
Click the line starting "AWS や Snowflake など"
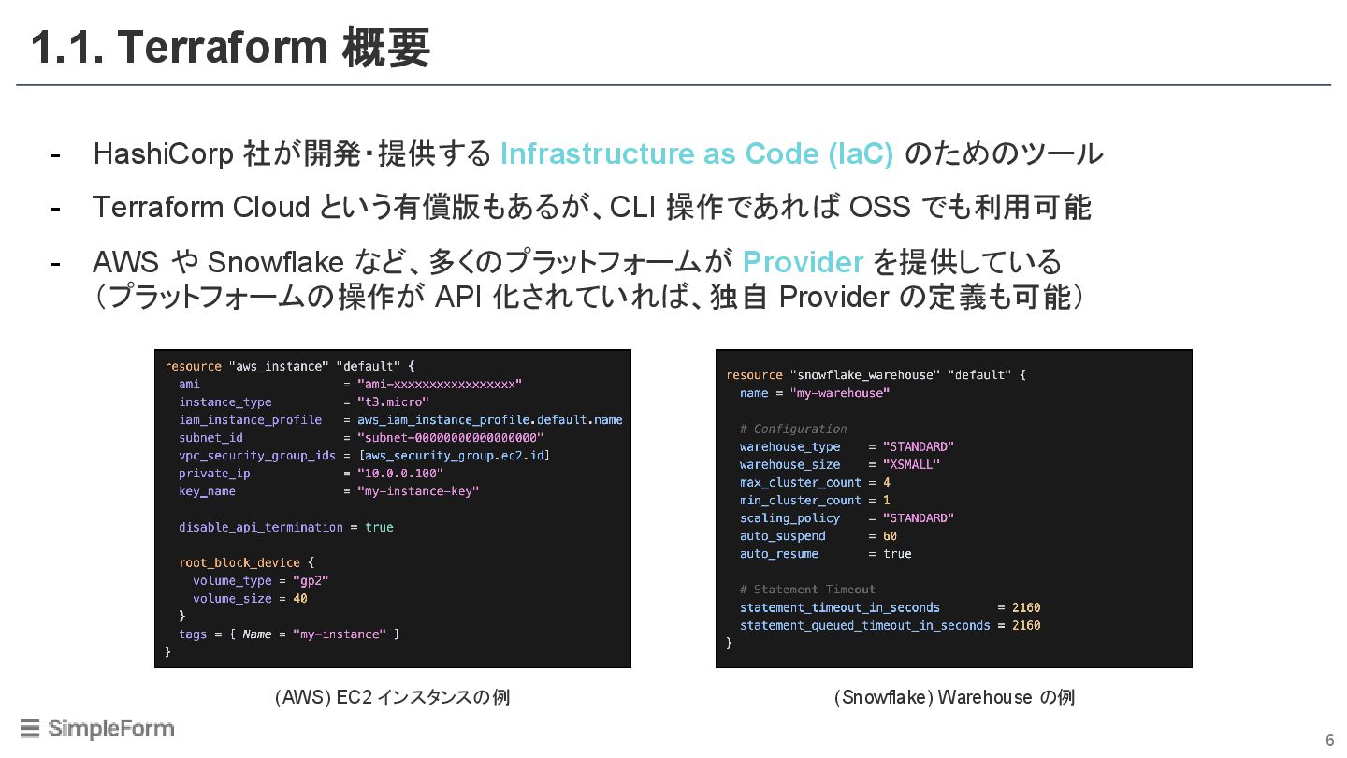point(577,261)
